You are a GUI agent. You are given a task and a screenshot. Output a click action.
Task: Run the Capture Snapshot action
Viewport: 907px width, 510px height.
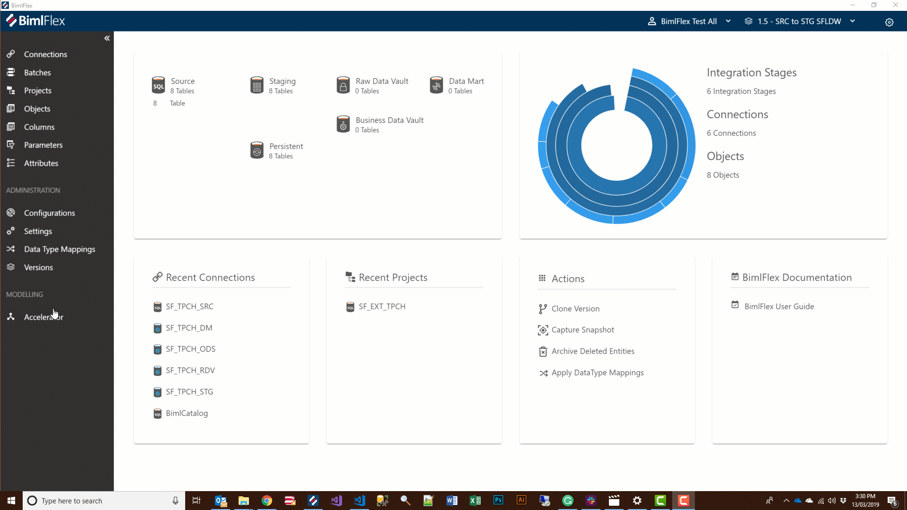(582, 330)
